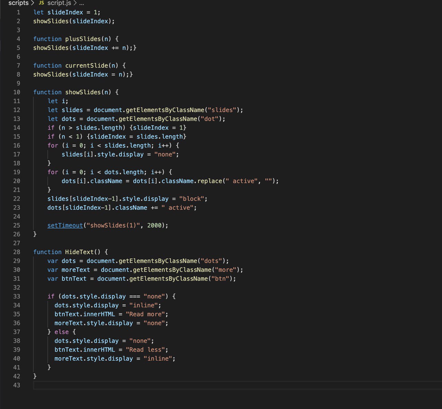Click 'i < dots.length' loop condition
Image resolution: width=442 pixels, height=409 pixels.
pos(117,172)
